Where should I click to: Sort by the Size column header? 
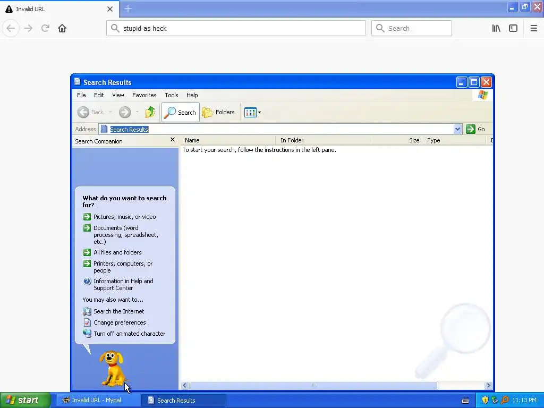click(x=396, y=140)
